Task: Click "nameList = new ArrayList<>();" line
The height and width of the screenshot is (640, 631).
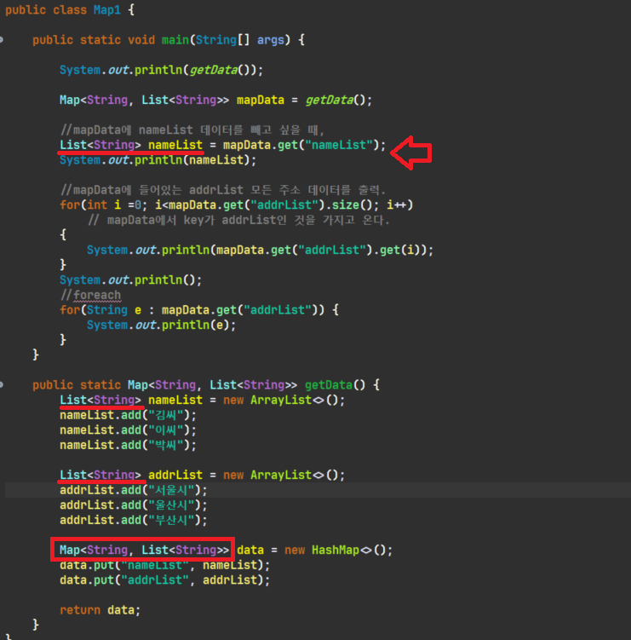Action: (246, 400)
